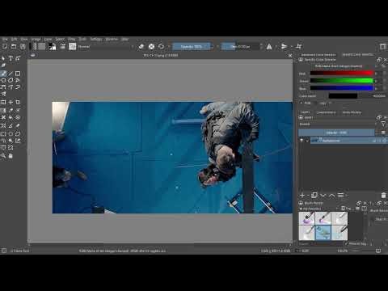Select the Polyline tool
The image size is (388, 291).
point(18,80)
